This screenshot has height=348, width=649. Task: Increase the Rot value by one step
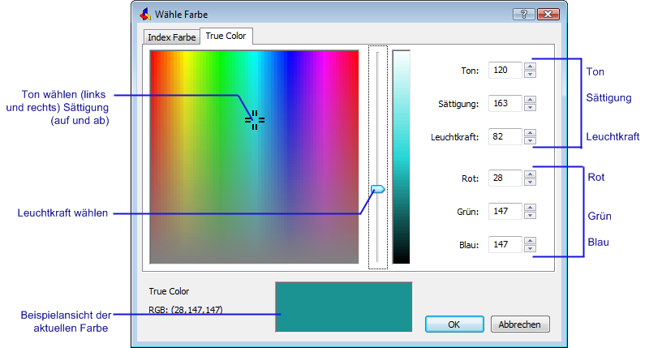[530, 174]
